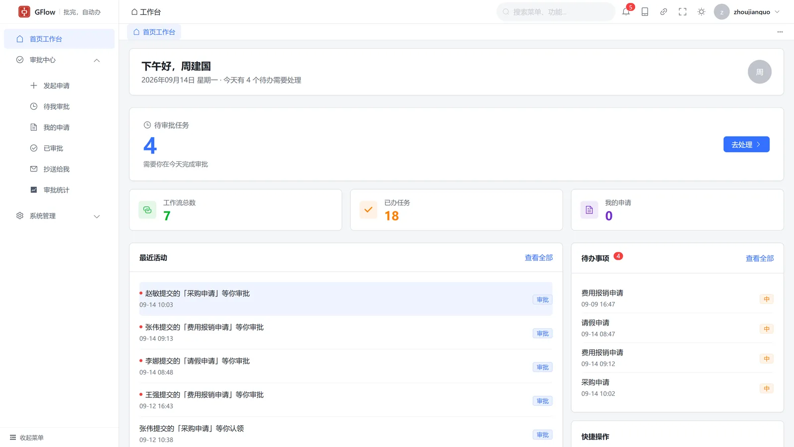Focus the 搜索菜单、功能 search field
794x447 pixels.
556,12
